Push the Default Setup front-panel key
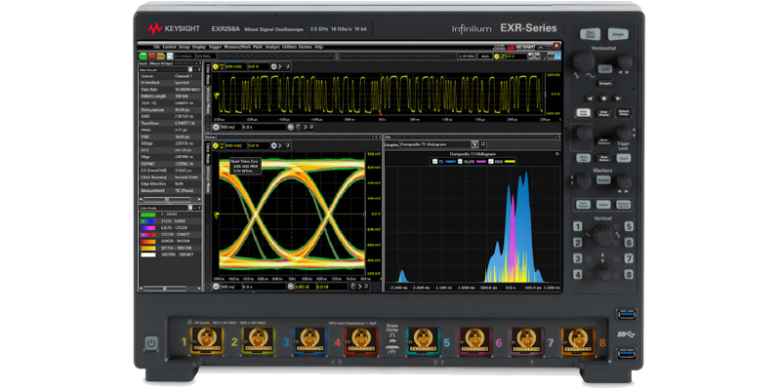The height and width of the screenshot is (390, 781). (623, 113)
